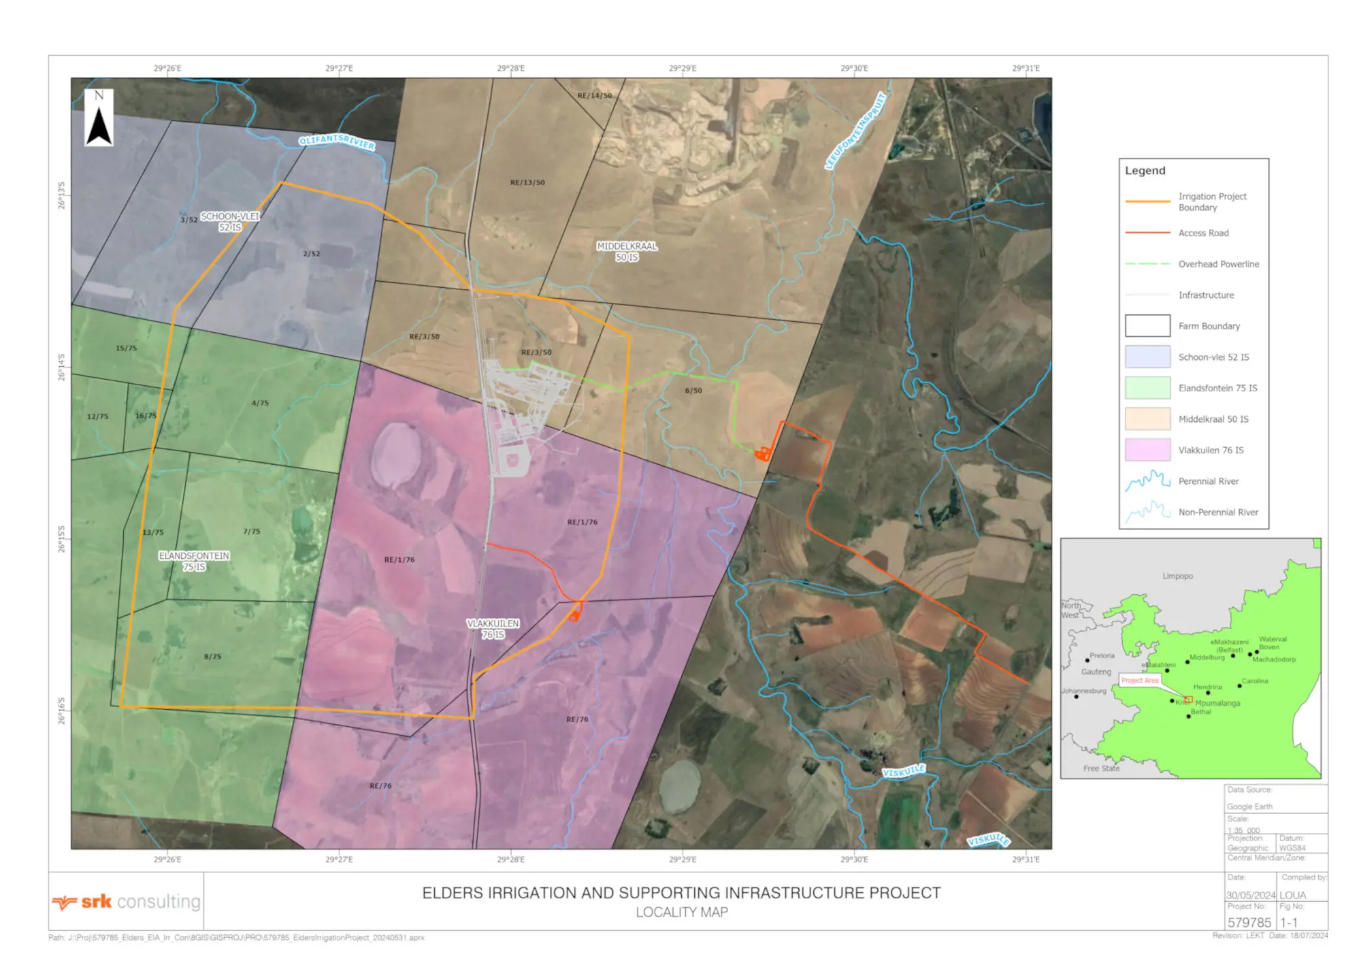The width and height of the screenshot is (1361, 963).
Task: Click the ELANDSFONTEIN 75 IS farm label
Action: (x=194, y=561)
